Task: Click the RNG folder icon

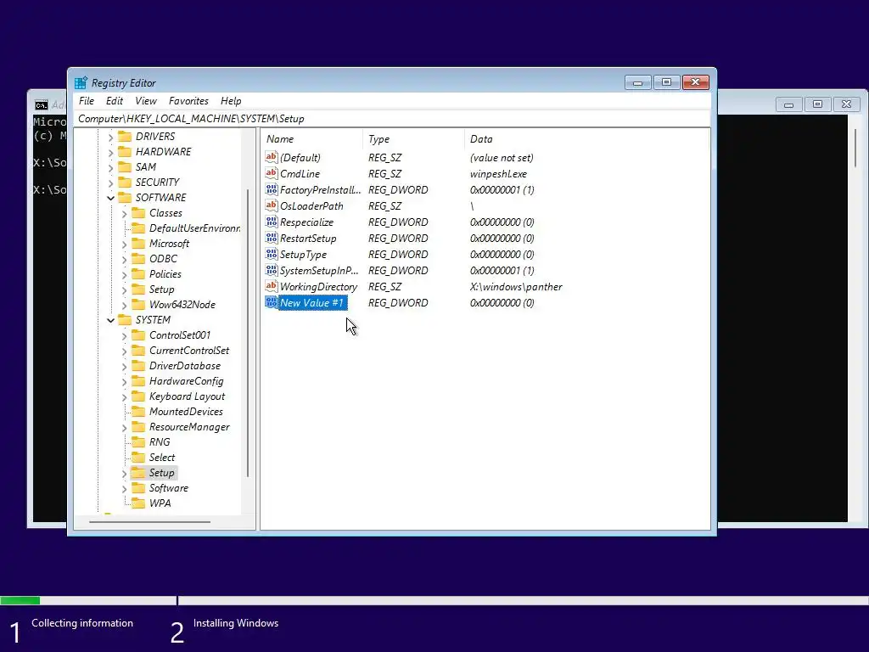Action: click(138, 441)
